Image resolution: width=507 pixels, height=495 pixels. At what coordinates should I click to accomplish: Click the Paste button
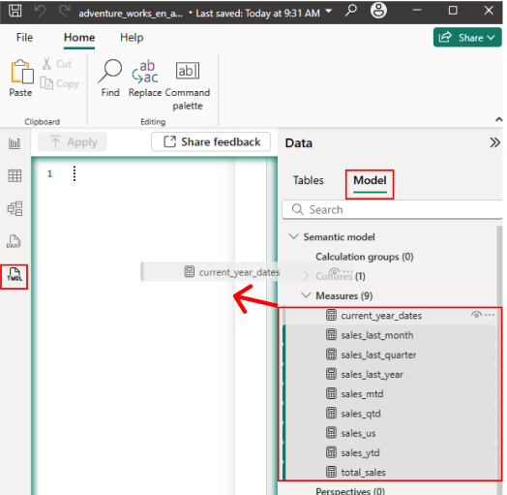pos(21,78)
